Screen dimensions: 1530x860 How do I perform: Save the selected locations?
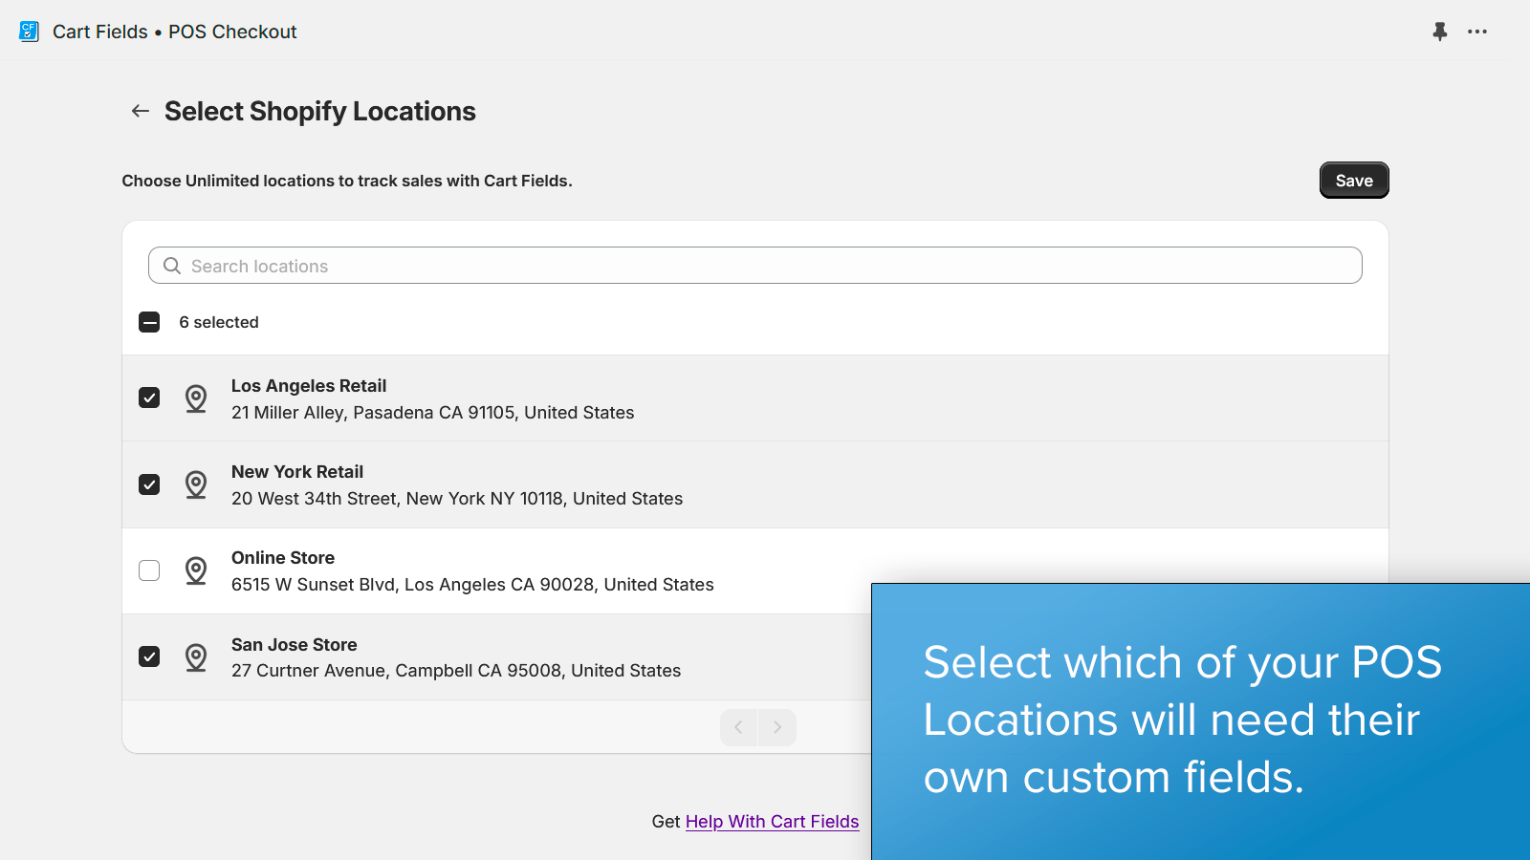pos(1354,181)
